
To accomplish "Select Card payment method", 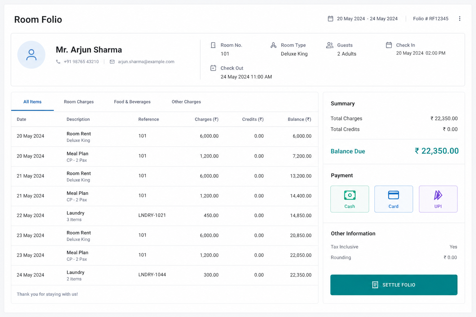I will pyautogui.click(x=394, y=199).
